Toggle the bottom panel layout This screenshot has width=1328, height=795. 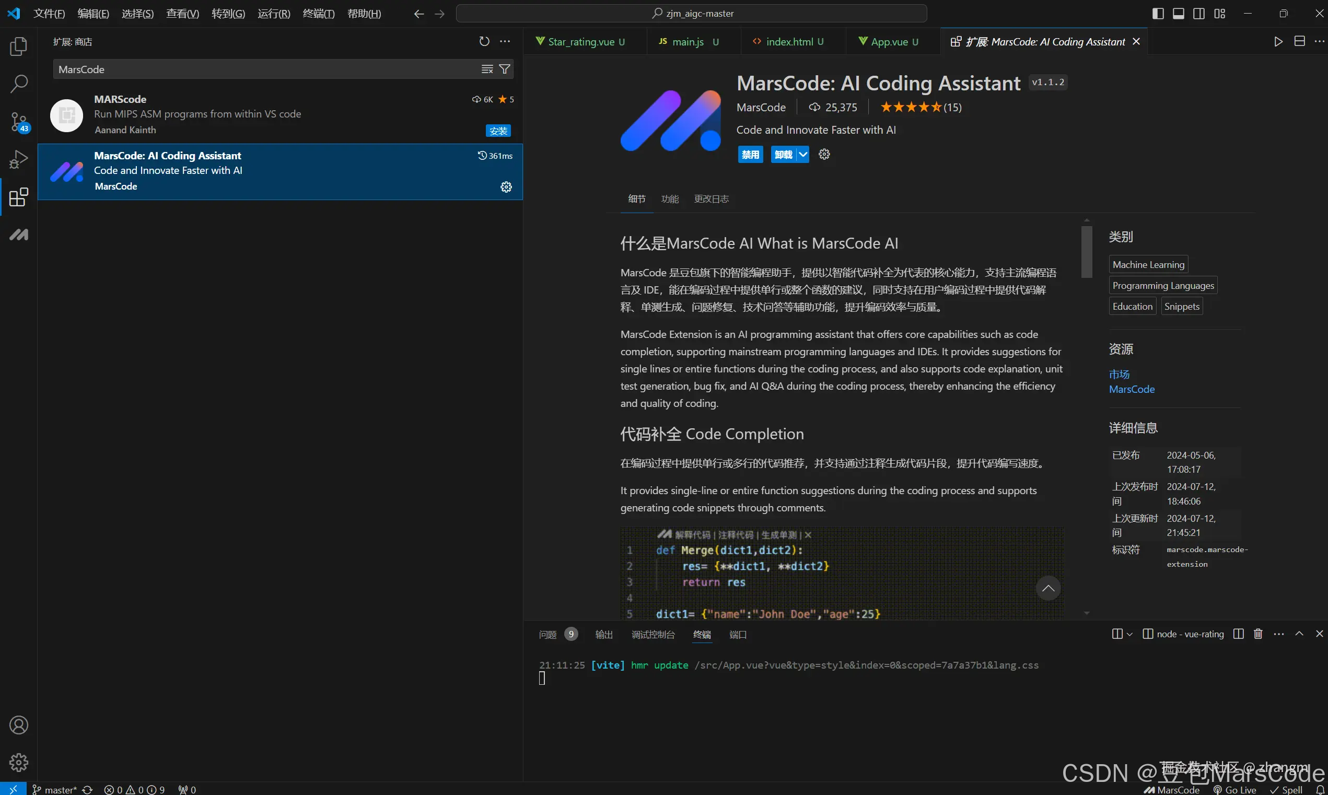coord(1178,14)
